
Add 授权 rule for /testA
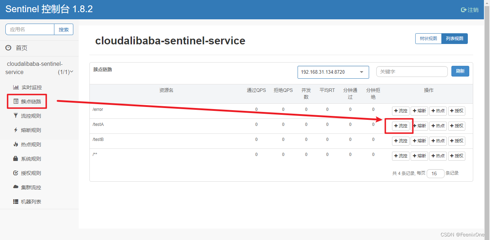coord(457,126)
